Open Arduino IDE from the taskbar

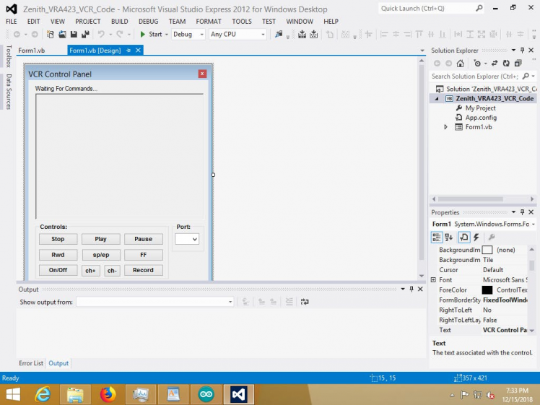[206, 394]
